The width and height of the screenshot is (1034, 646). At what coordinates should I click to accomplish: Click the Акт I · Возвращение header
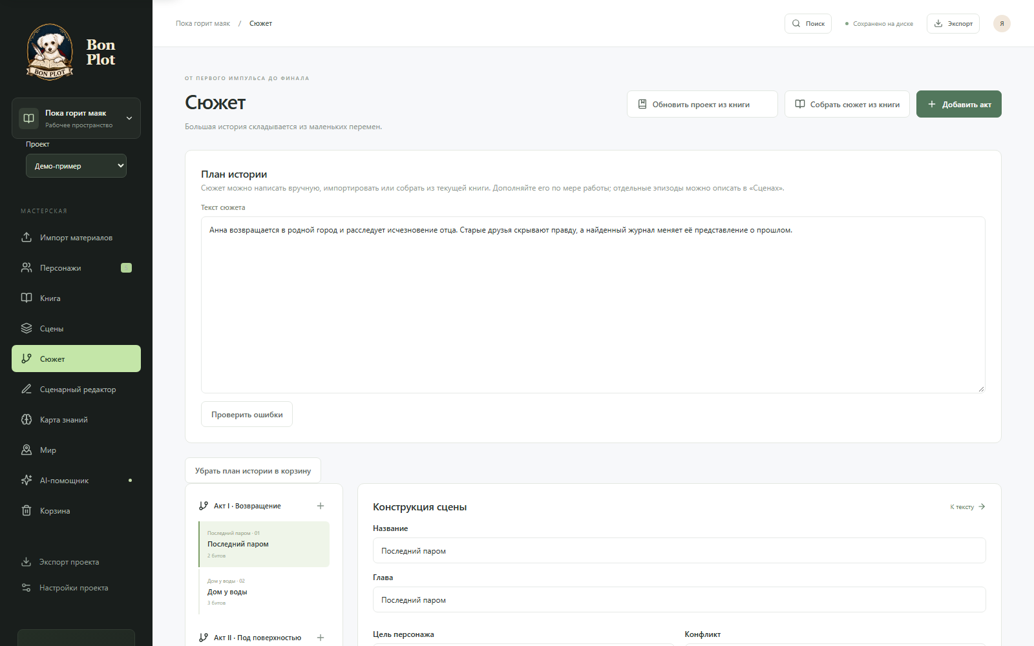click(x=248, y=506)
